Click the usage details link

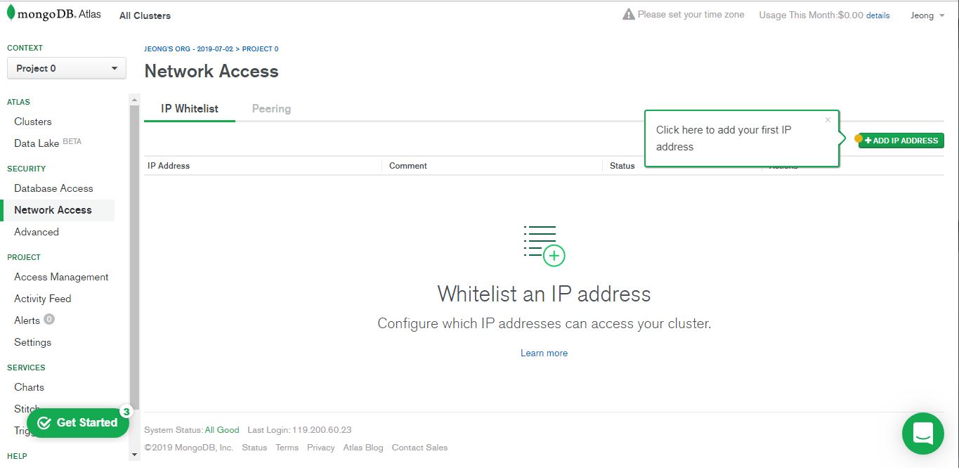pos(878,15)
